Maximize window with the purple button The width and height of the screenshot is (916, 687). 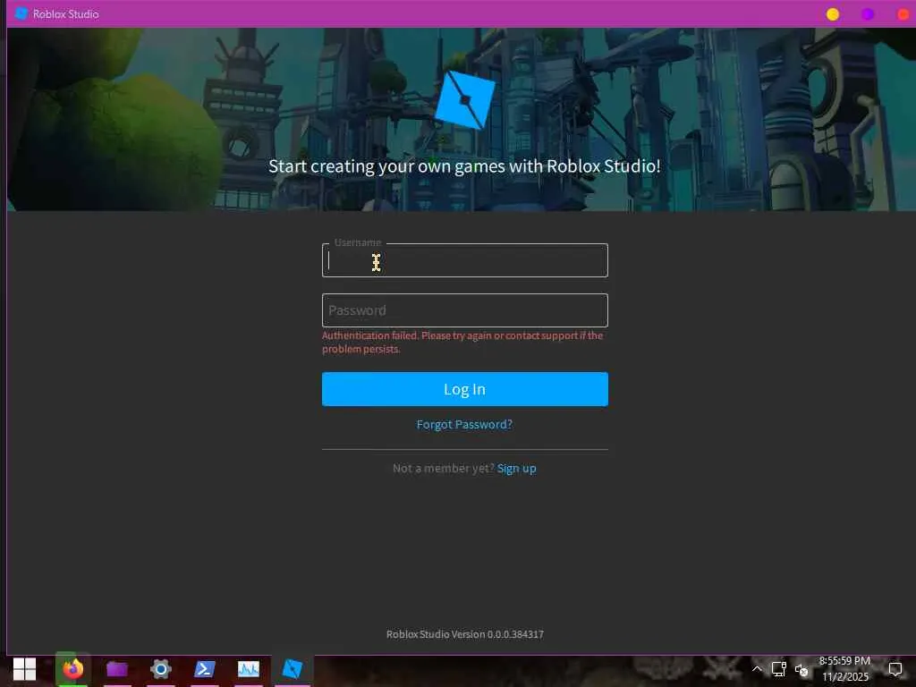click(x=868, y=14)
